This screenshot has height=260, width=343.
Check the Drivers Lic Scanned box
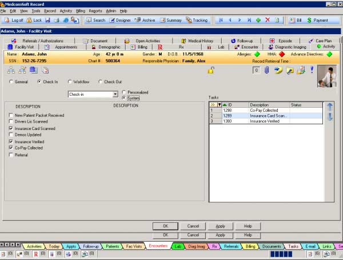[x=11, y=121]
